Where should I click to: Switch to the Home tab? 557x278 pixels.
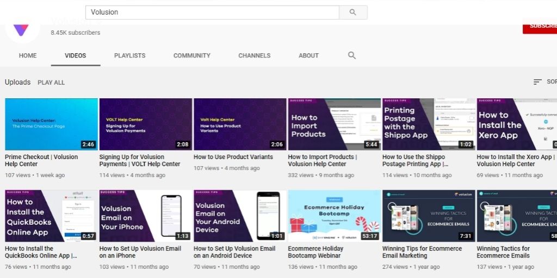[x=28, y=56]
